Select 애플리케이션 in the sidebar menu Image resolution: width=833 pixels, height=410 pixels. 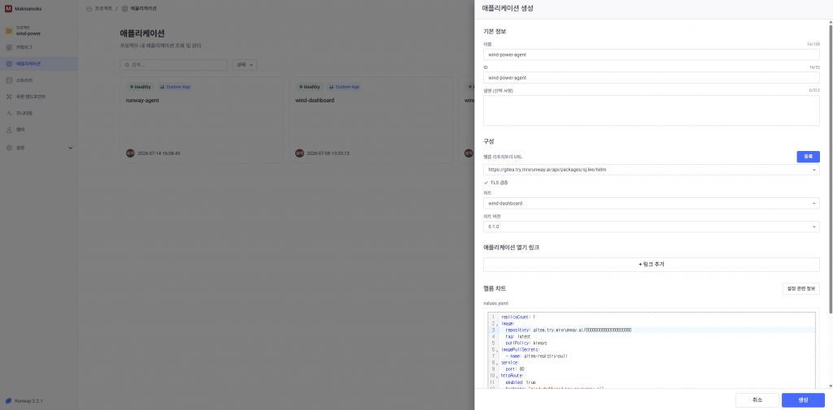pyautogui.click(x=39, y=63)
